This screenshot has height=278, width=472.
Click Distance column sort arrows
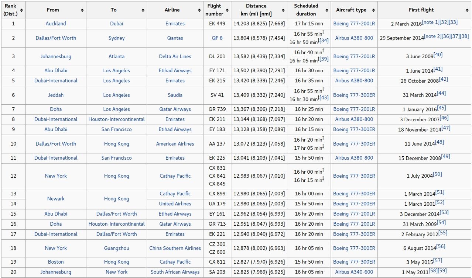tap(283, 10)
